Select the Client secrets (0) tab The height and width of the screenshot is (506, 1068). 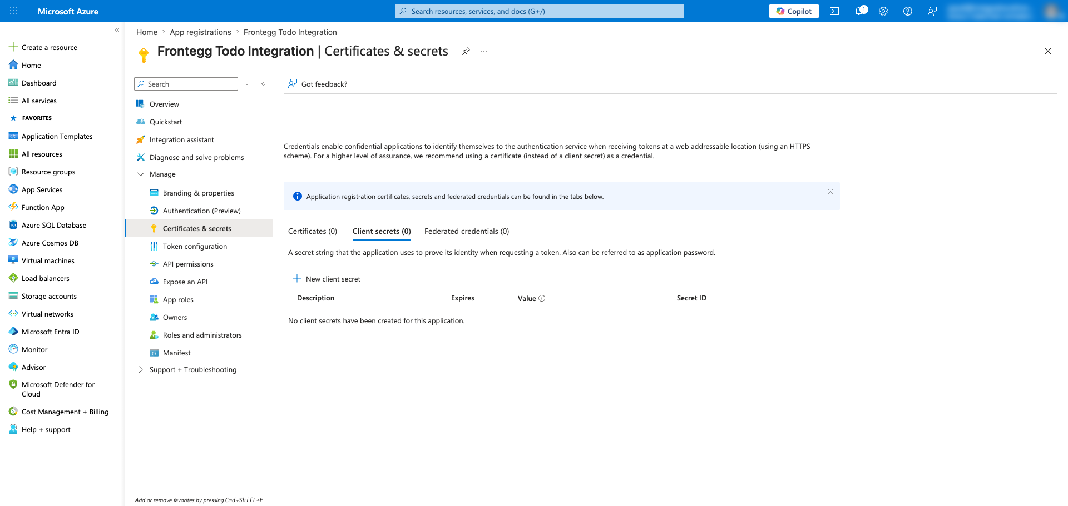click(x=382, y=231)
